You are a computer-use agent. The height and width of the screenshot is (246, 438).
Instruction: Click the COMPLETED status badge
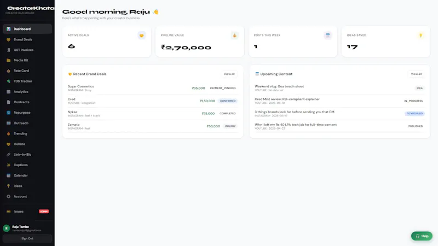227,114
